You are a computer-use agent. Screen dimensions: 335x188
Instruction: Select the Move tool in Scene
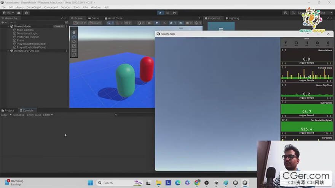74,37
